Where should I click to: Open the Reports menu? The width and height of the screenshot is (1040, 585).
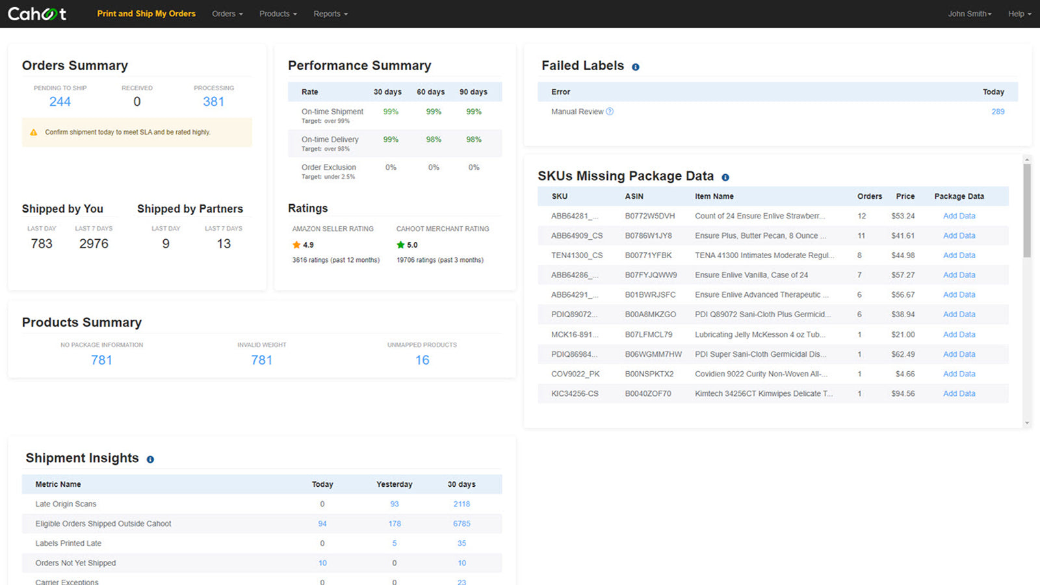pos(330,14)
